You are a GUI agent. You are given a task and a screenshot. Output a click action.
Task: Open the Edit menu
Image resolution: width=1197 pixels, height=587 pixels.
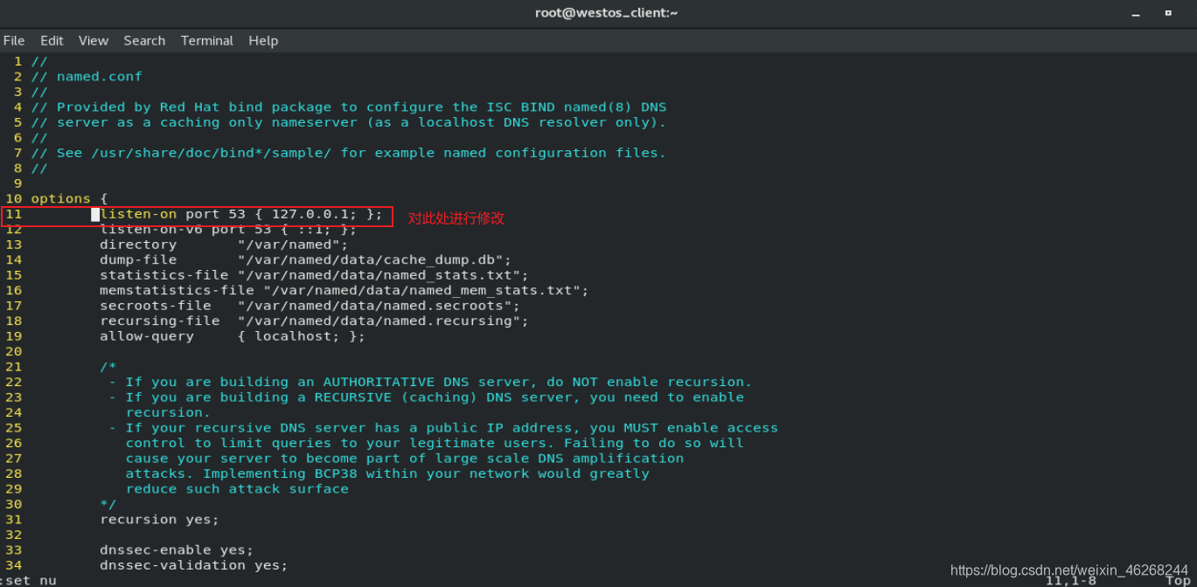(x=52, y=40)
